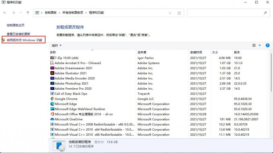Screen dimensions: 273x153
Task: Go up one level with up arrow
Action: (x=28, y=13)
